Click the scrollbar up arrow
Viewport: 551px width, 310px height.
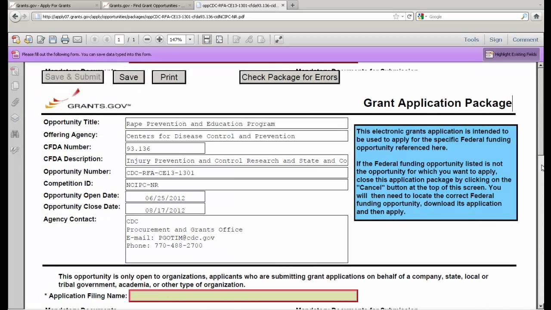(x=541, y=65)
